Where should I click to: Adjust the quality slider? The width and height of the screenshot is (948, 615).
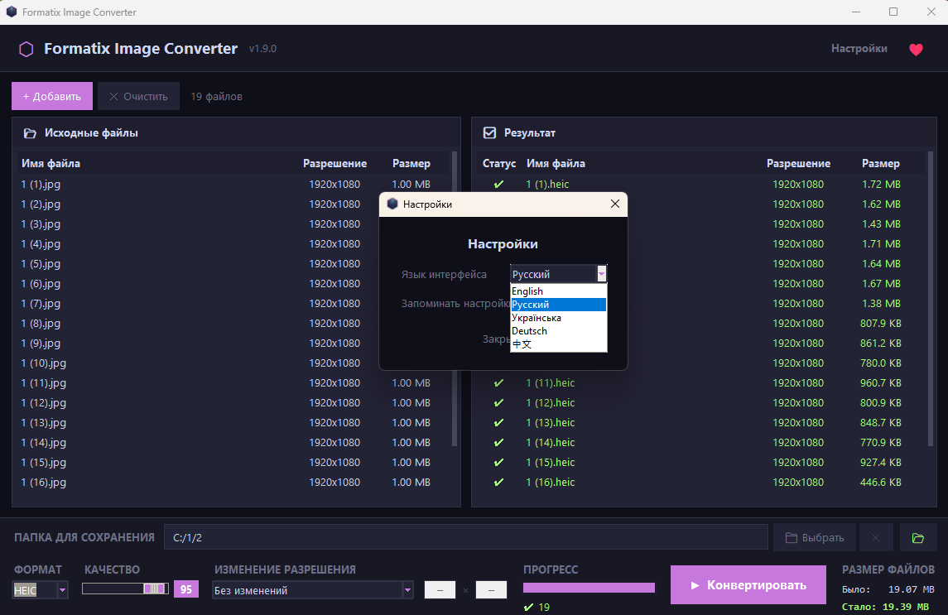125,589
